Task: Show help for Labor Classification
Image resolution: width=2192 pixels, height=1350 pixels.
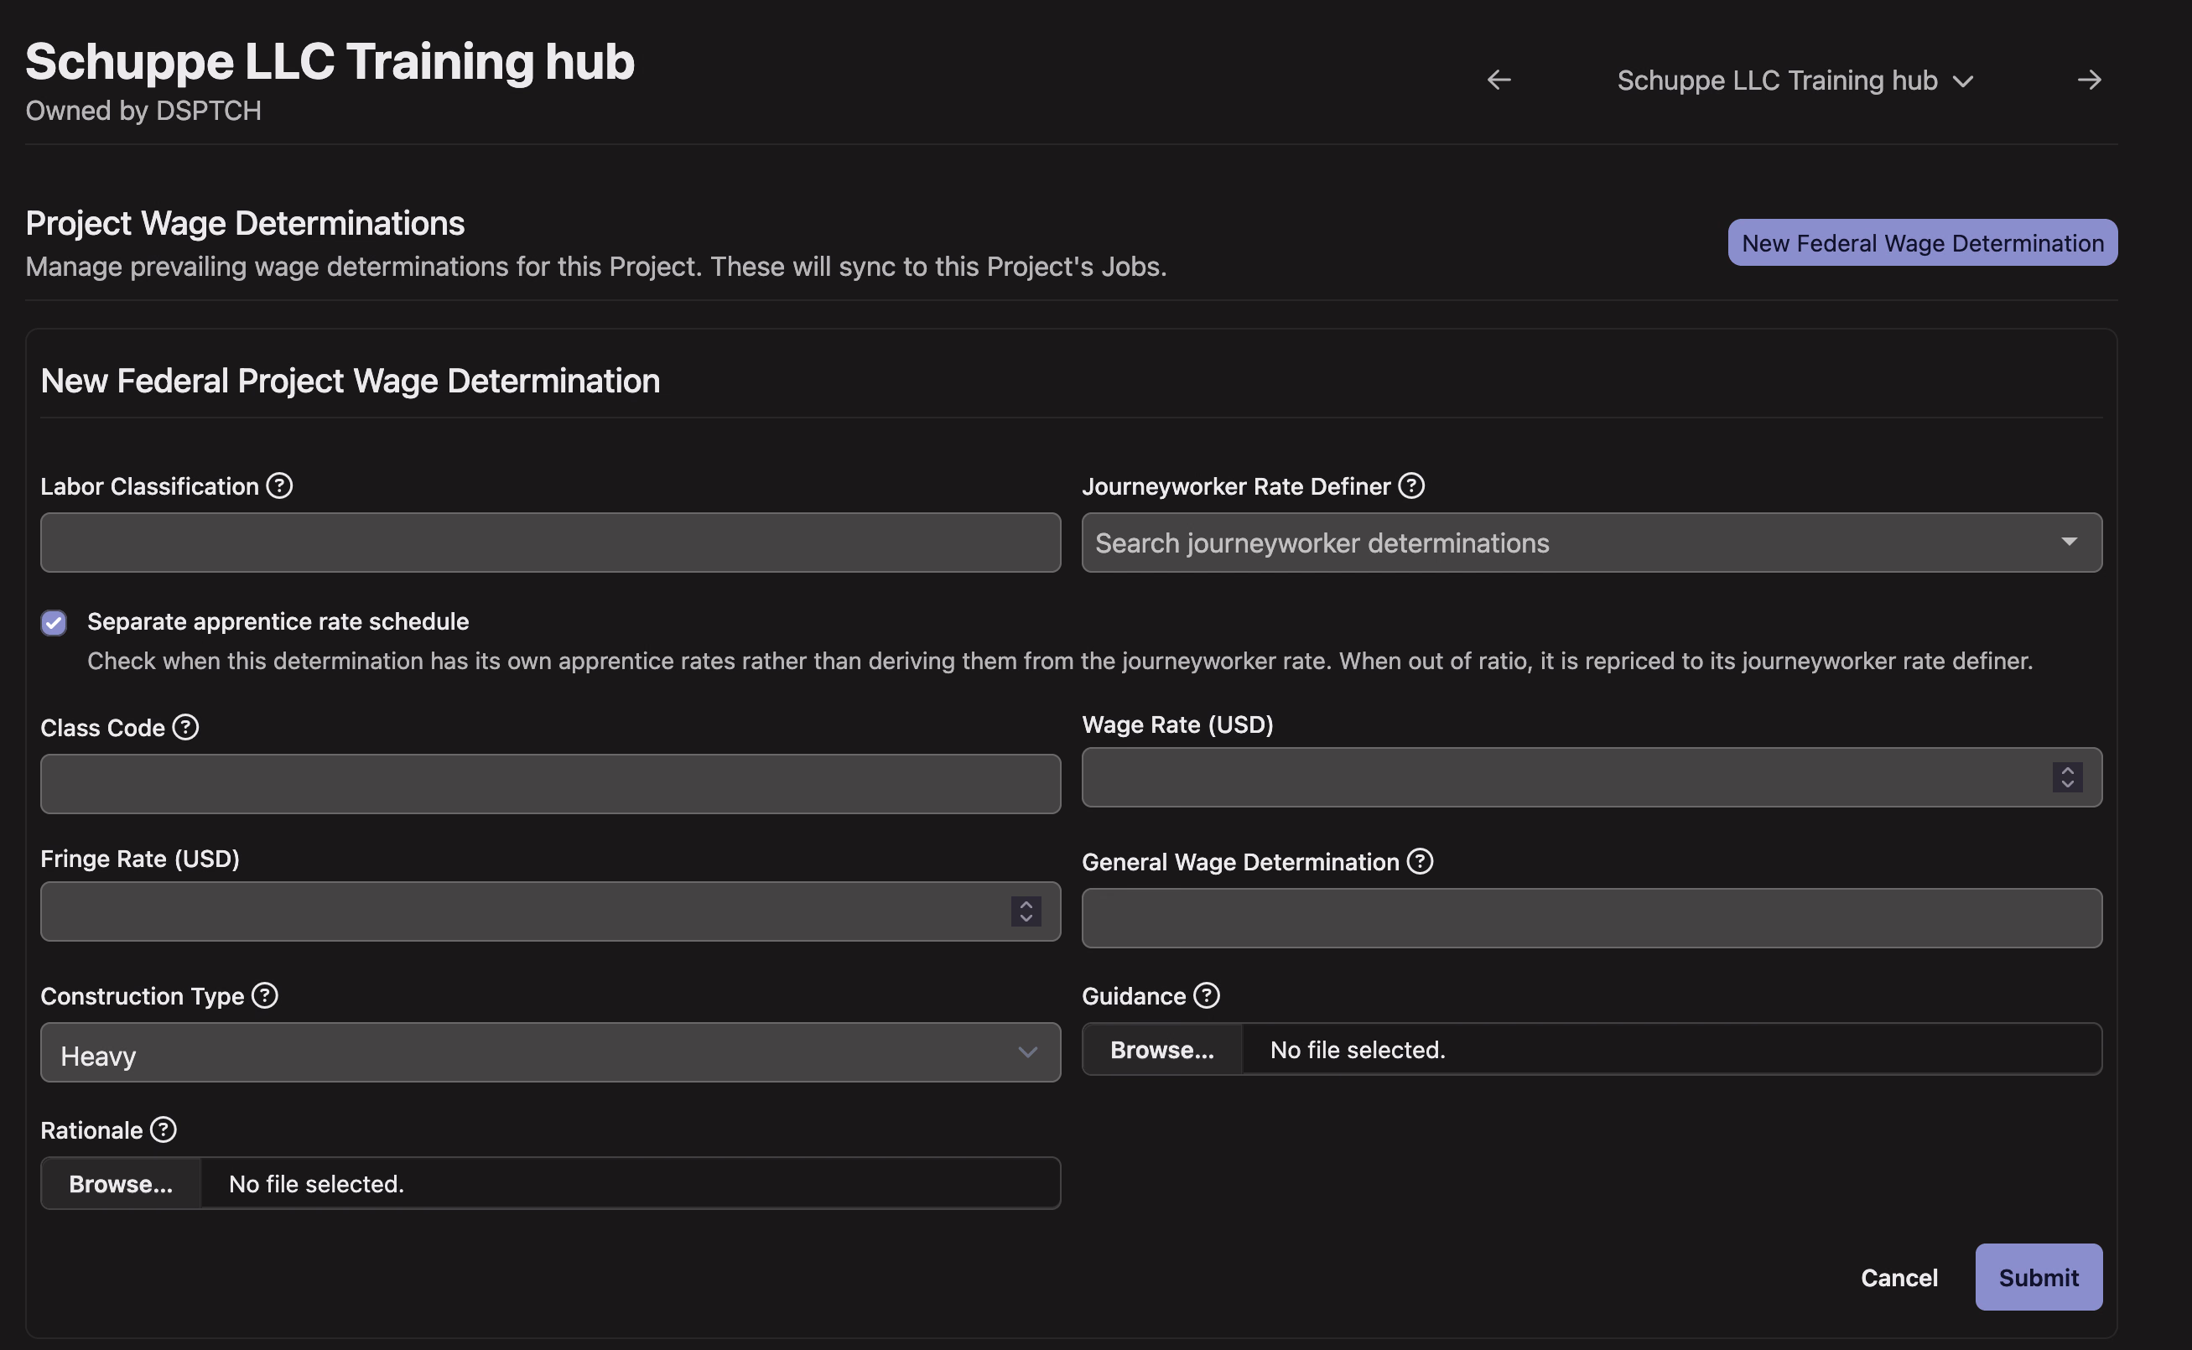Action: (279, 485)
